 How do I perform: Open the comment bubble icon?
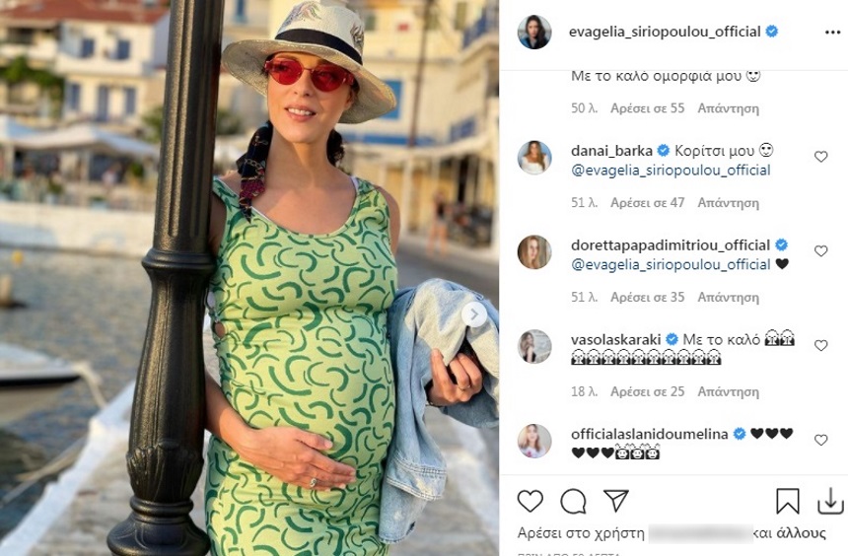(573, 501)
